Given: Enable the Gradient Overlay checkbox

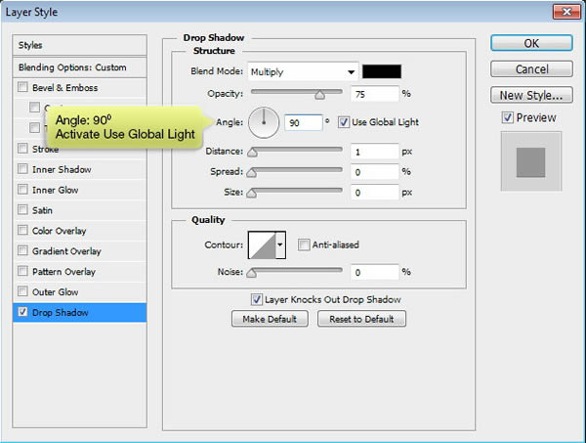Looking at the screenshot, I should (22, 250).
